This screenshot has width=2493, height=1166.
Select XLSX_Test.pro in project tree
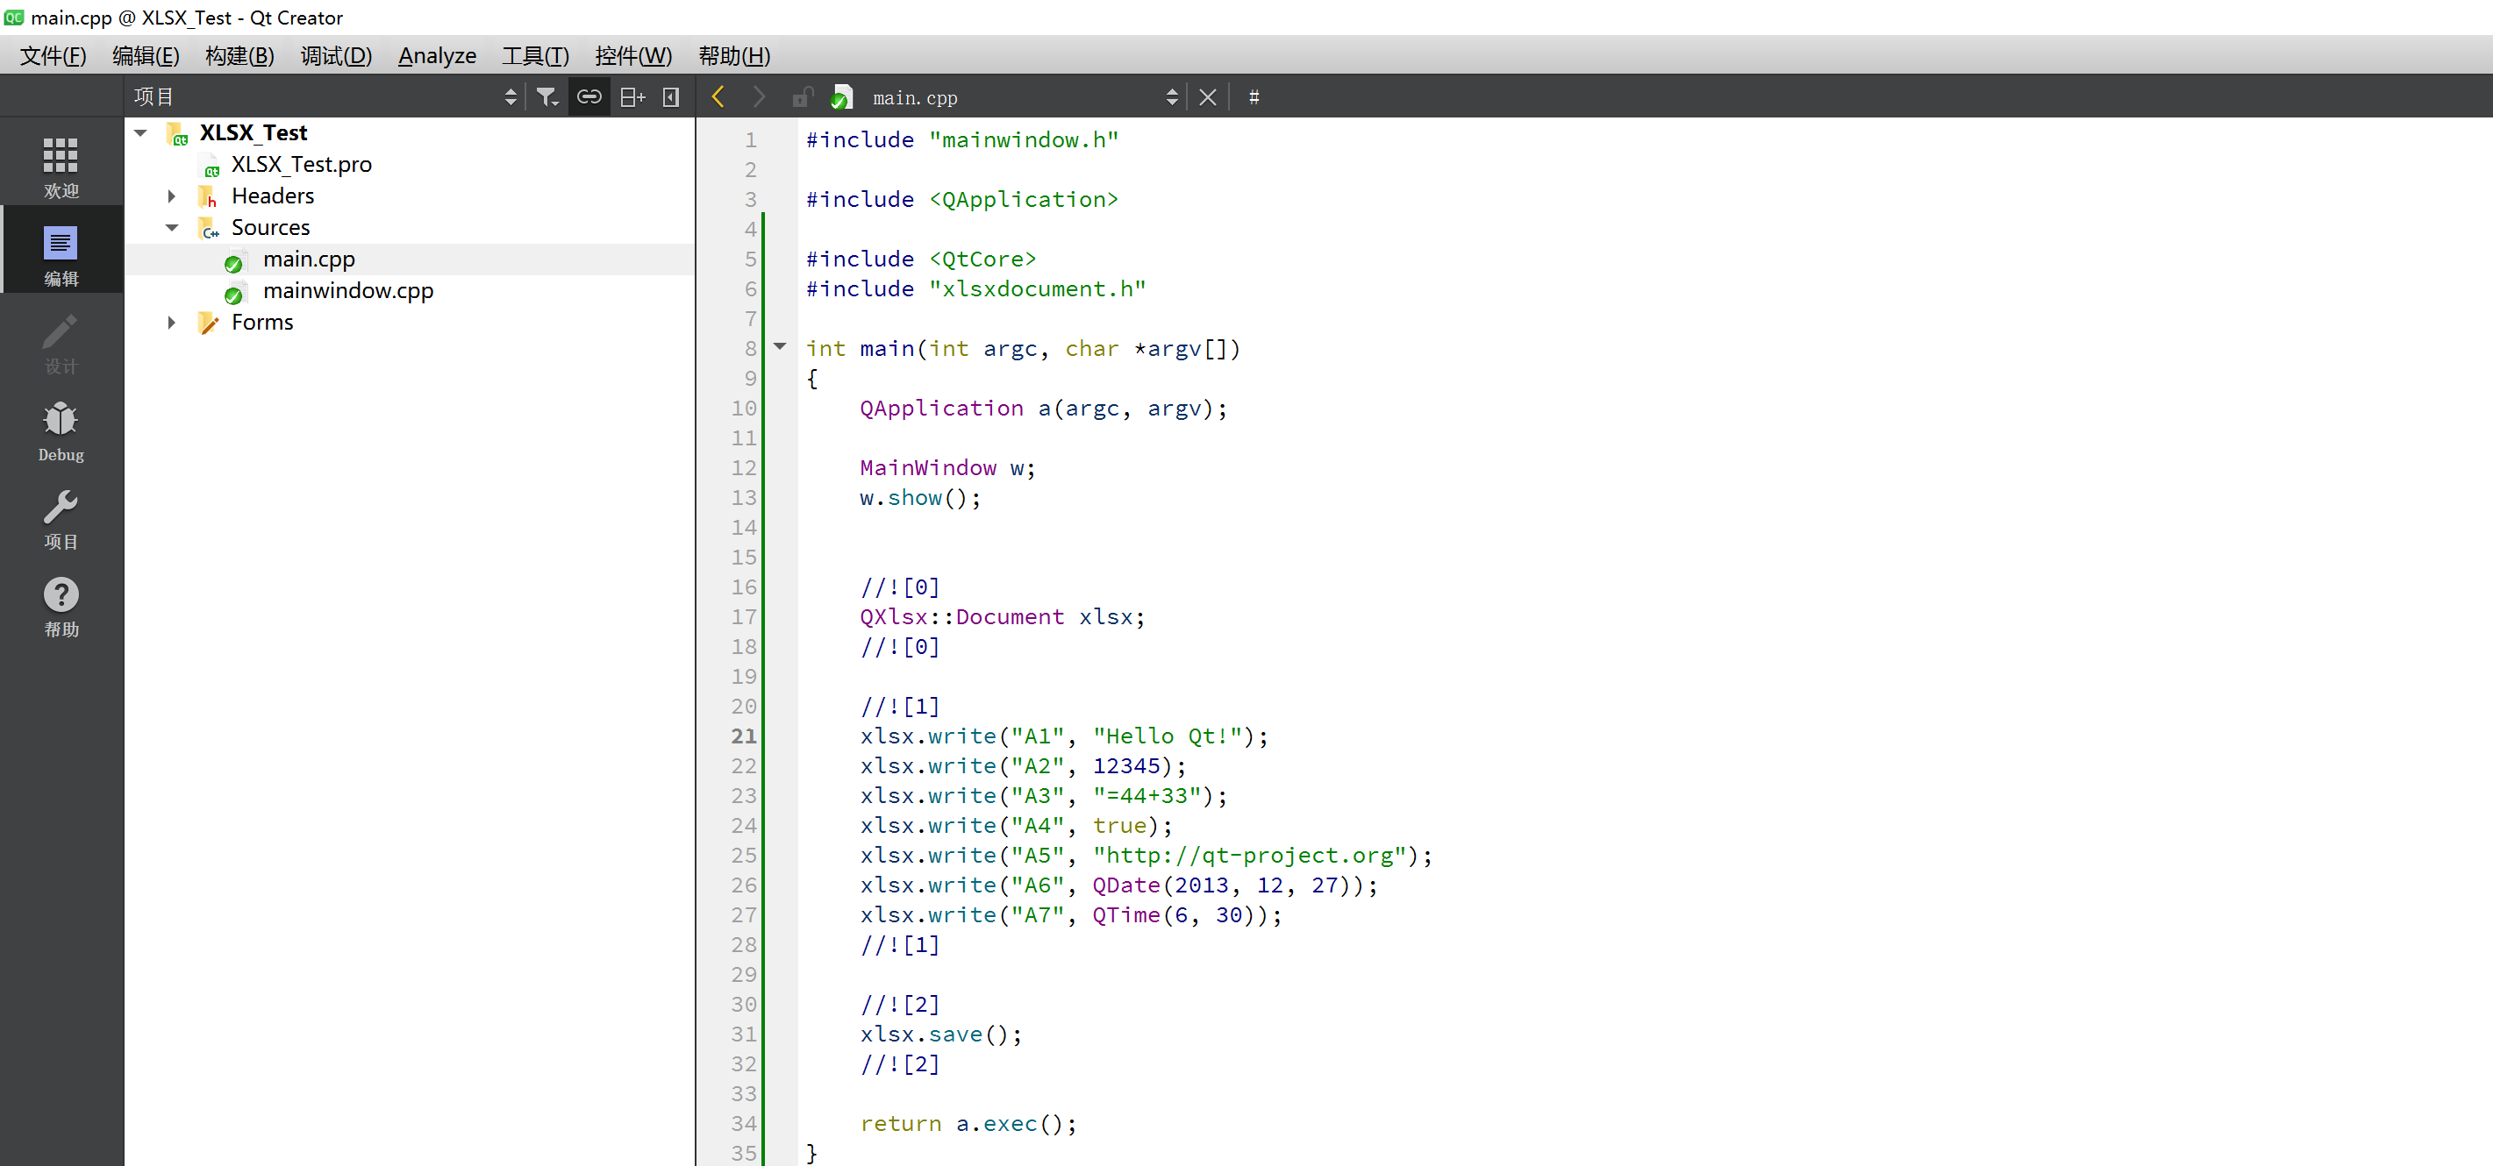pyautogui.click(x=301, y=164)
